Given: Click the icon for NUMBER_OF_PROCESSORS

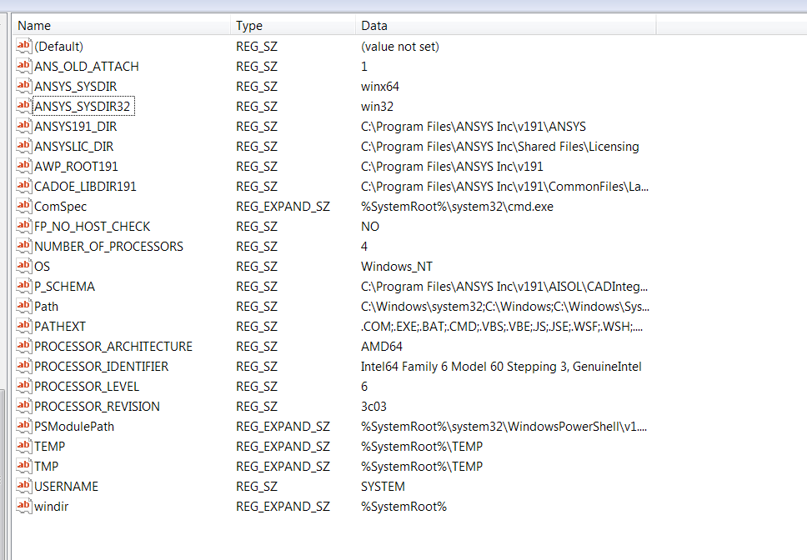Looking at the screenshot, I should tap(23, 247).
